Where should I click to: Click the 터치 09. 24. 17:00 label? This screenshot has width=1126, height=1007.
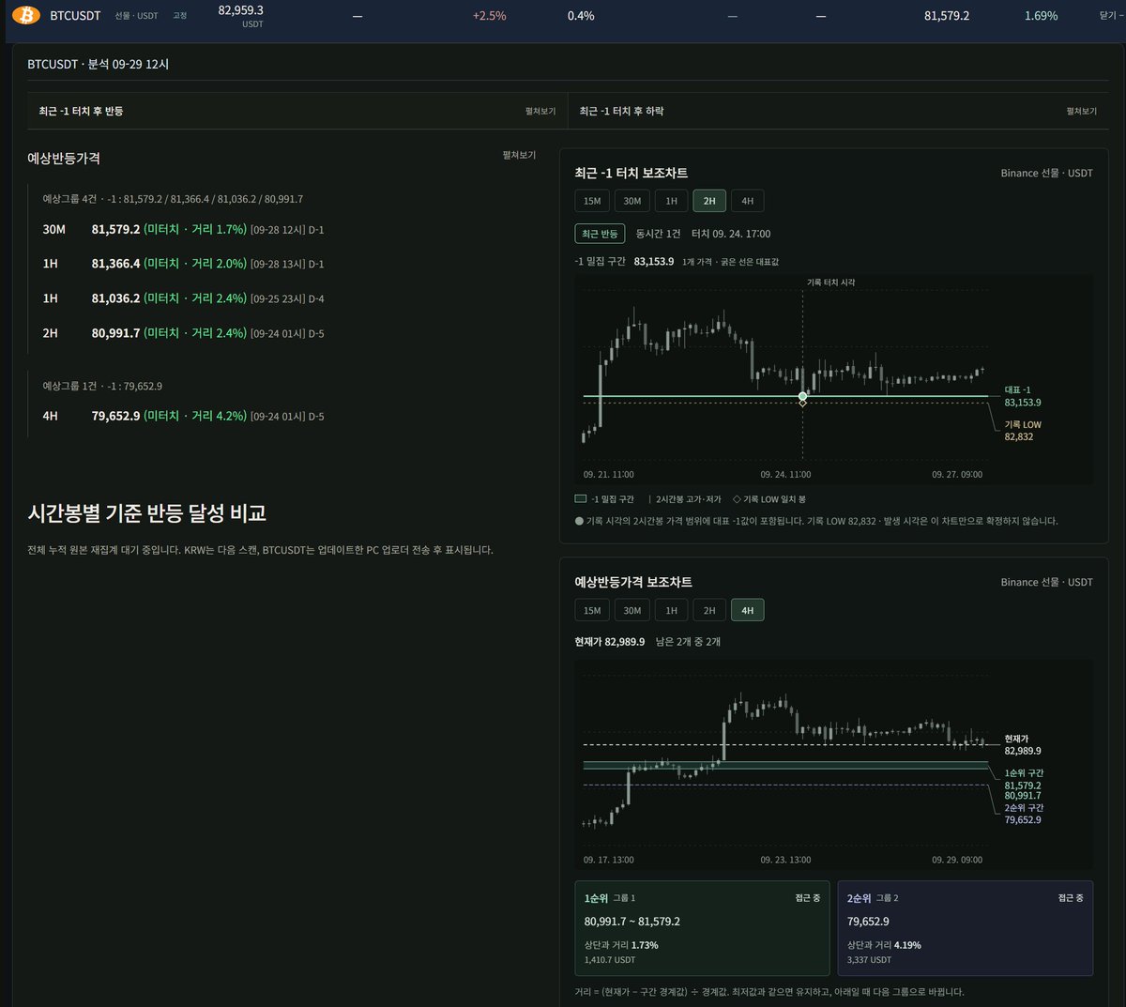point(731,234)
